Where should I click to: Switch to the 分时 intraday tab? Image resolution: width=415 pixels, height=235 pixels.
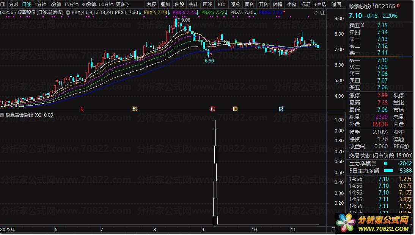pos(13,5)
